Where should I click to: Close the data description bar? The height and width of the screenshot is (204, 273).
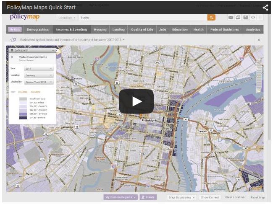(259, 40)
